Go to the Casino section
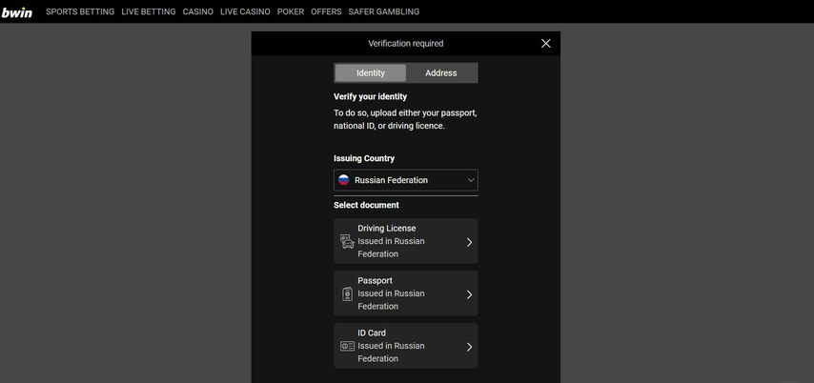Image resolution: width=814 pixels, height=383 pixels. click(x=198, y=11)
